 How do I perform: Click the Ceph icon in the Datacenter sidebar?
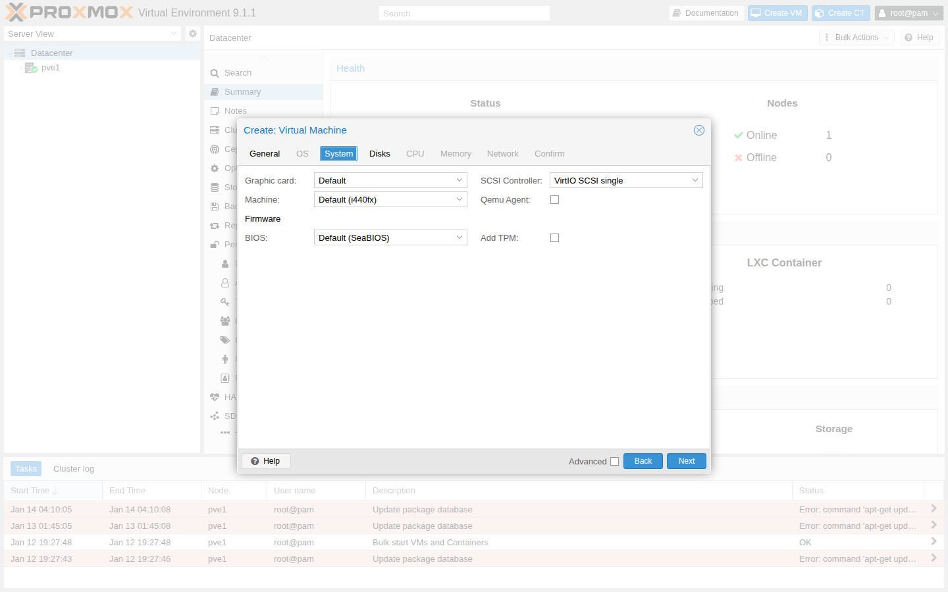[215, 149]
